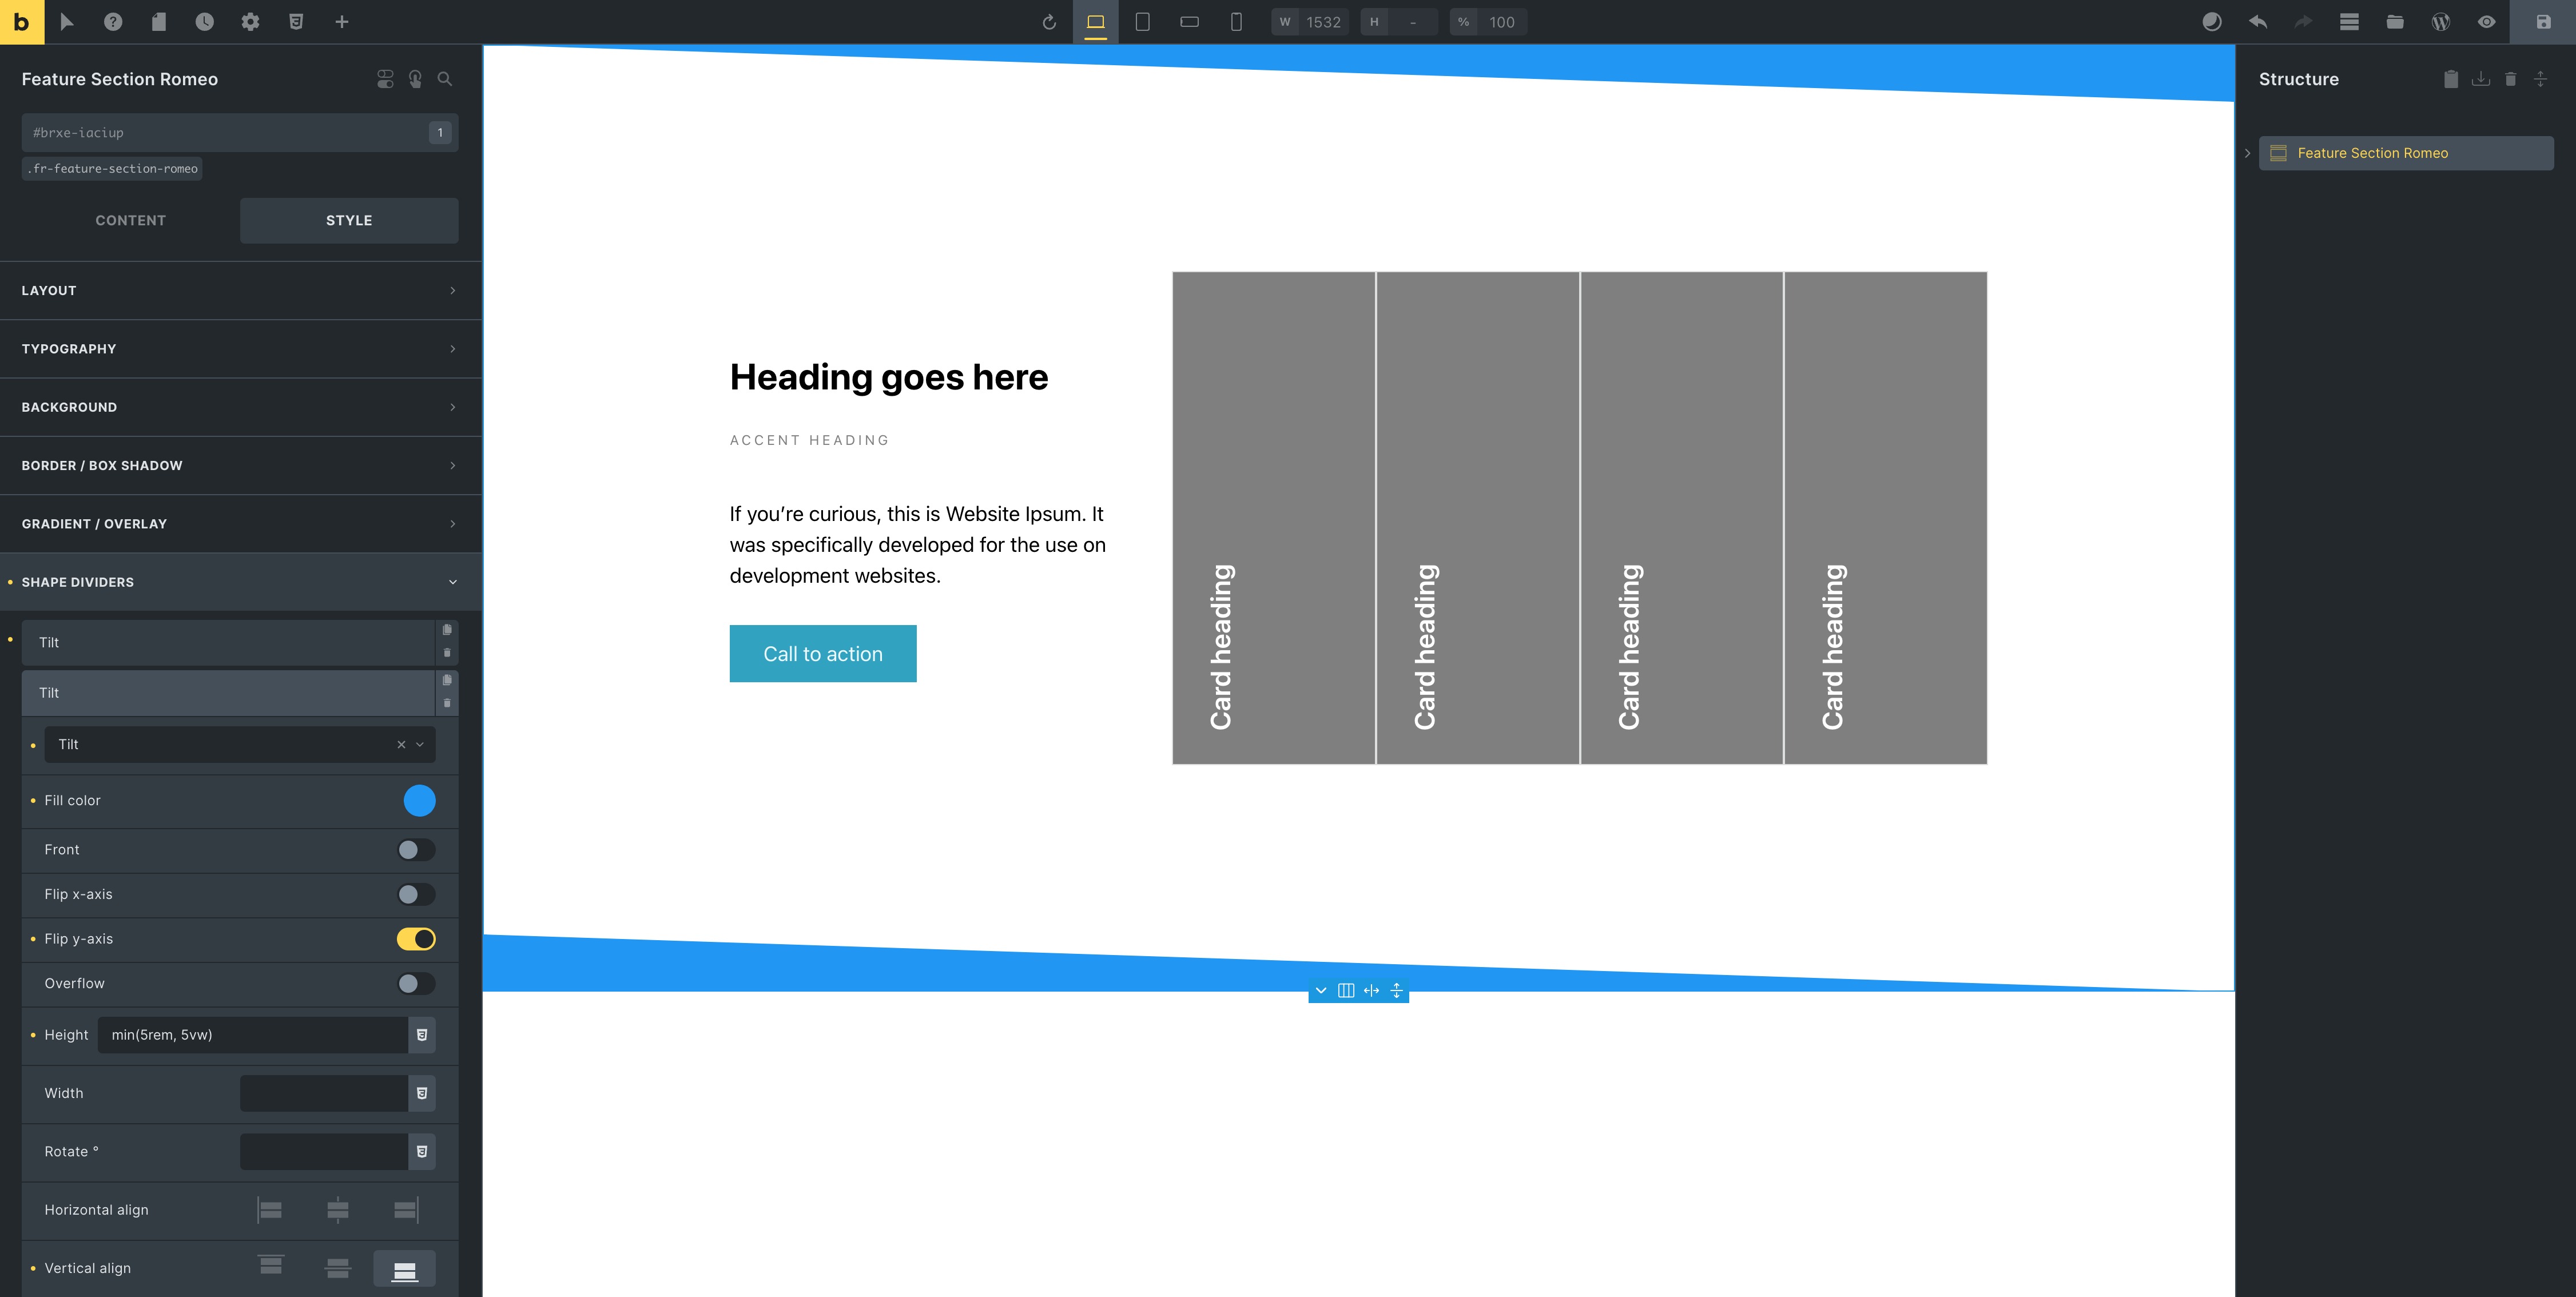Set Horizontal align to left
Screen dimensions: 2576x1297
click(x=270, y=1210)
